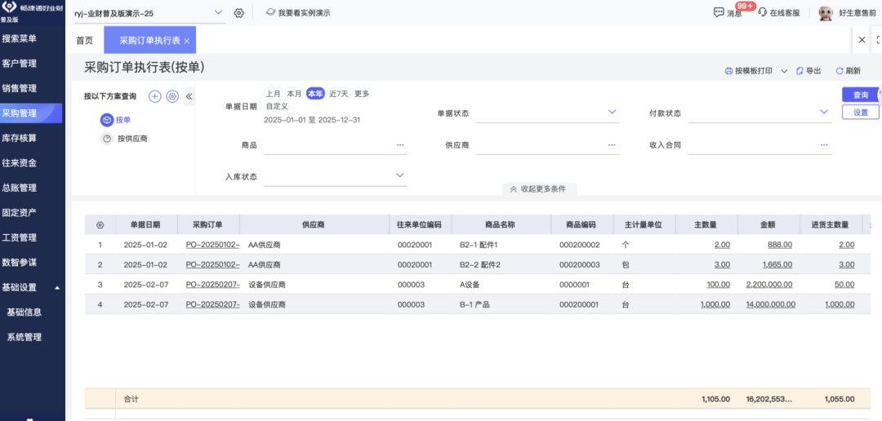The width and height of the screenshot is (882, 421).
Task: Click the 查询 button
Action: click(x=861, y=95)
